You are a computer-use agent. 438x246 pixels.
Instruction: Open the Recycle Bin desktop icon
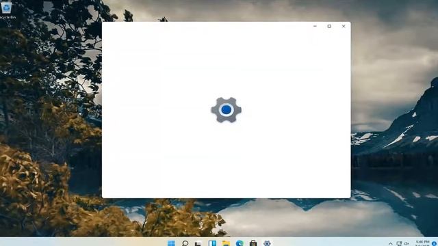click(x=6, y=10)
